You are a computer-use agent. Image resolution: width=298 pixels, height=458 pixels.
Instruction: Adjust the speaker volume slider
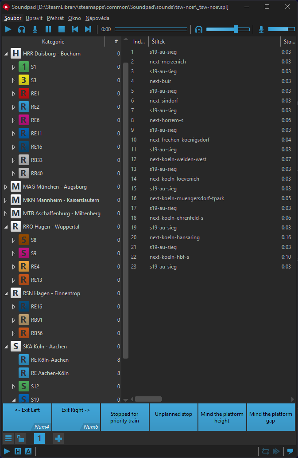coord(228,29)
